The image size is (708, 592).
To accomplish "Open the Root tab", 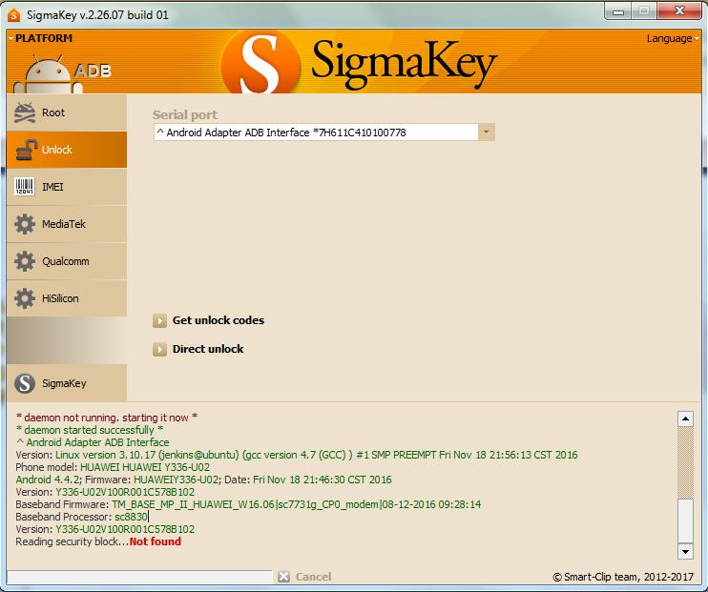I will (67, 112).
